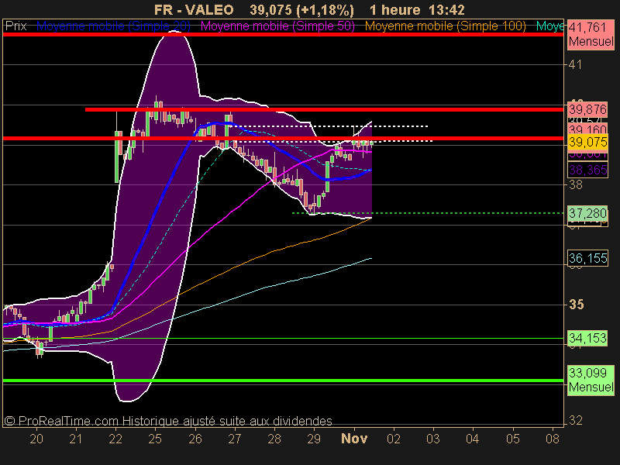Click the 41 price axis label
This screenshot has width=620, height=465.
(575, 64)
